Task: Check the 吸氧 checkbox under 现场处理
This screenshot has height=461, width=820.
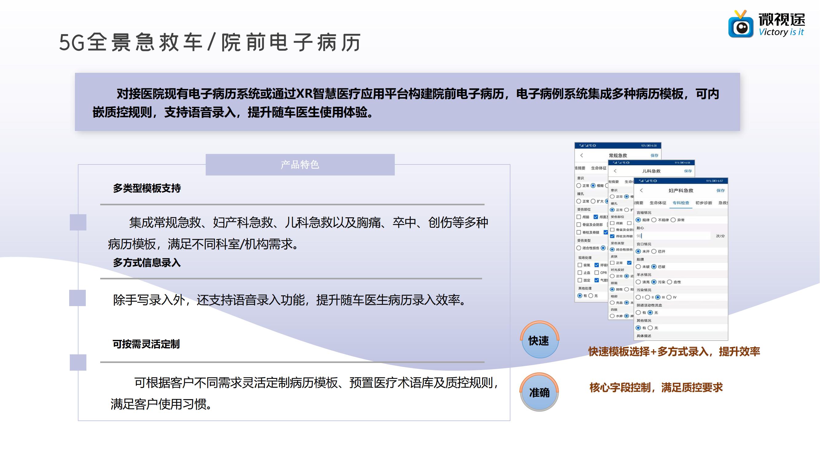Action: point(580,265)
